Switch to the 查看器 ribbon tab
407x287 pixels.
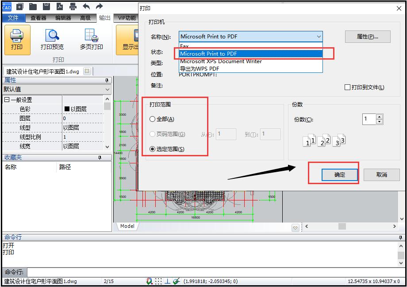[39, 18]
